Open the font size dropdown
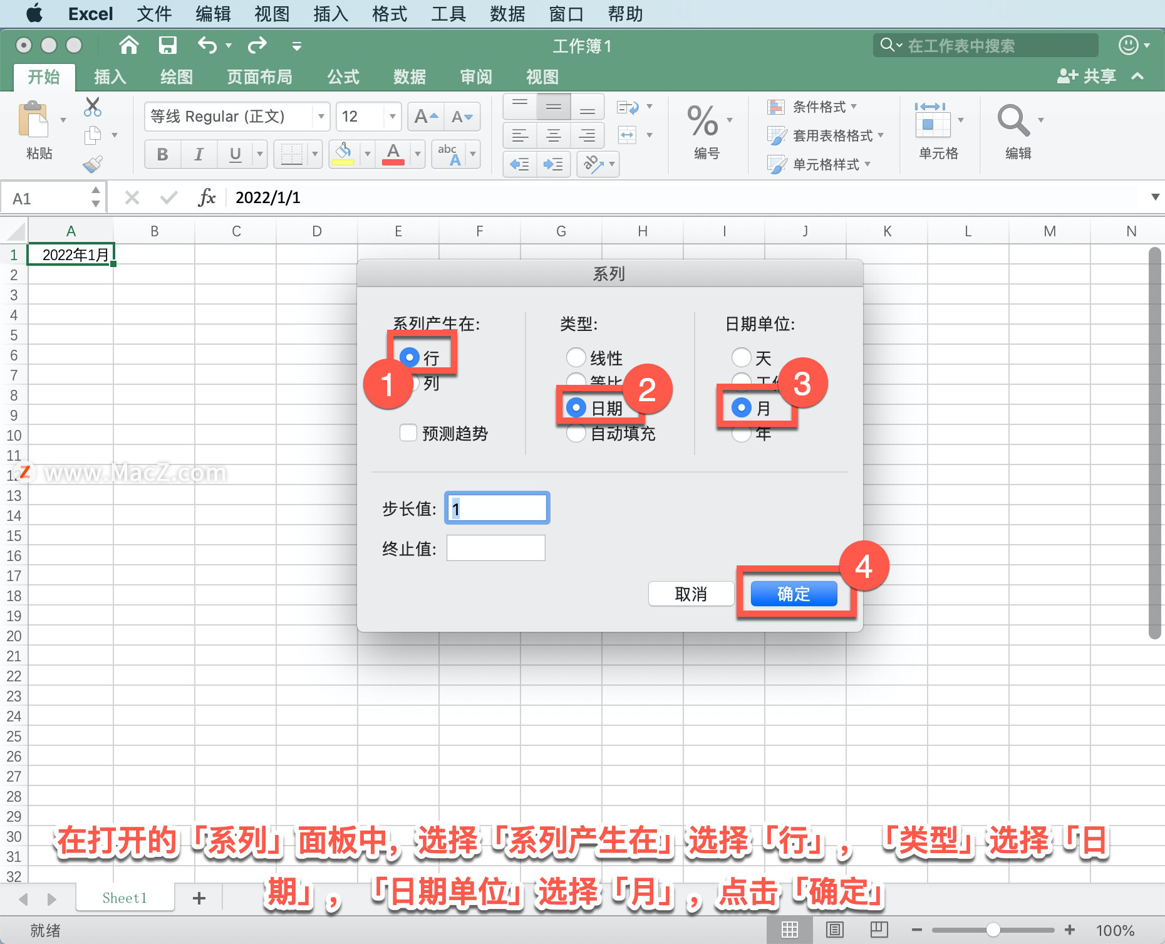The image size is (1165, 944). [392, 117]
